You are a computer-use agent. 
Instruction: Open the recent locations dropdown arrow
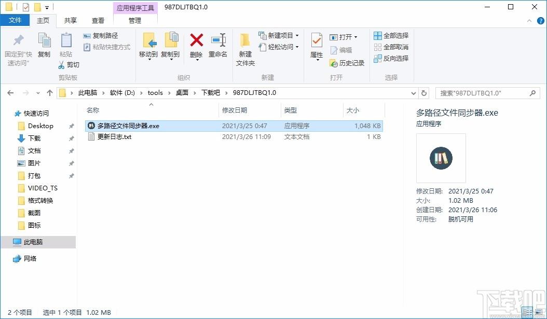point(38,93)
